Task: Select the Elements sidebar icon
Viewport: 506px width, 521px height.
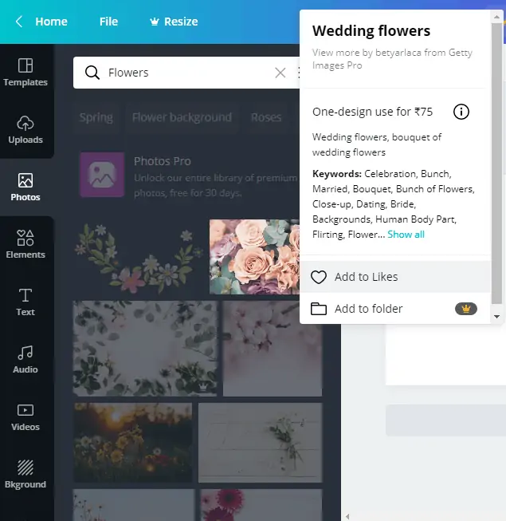Action: [25, 244]
